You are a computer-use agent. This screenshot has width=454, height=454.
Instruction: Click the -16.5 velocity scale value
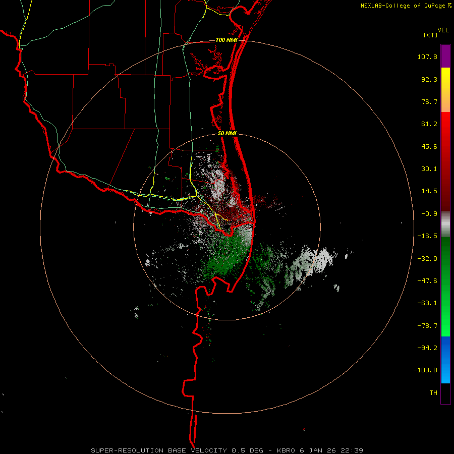point(427,236)
